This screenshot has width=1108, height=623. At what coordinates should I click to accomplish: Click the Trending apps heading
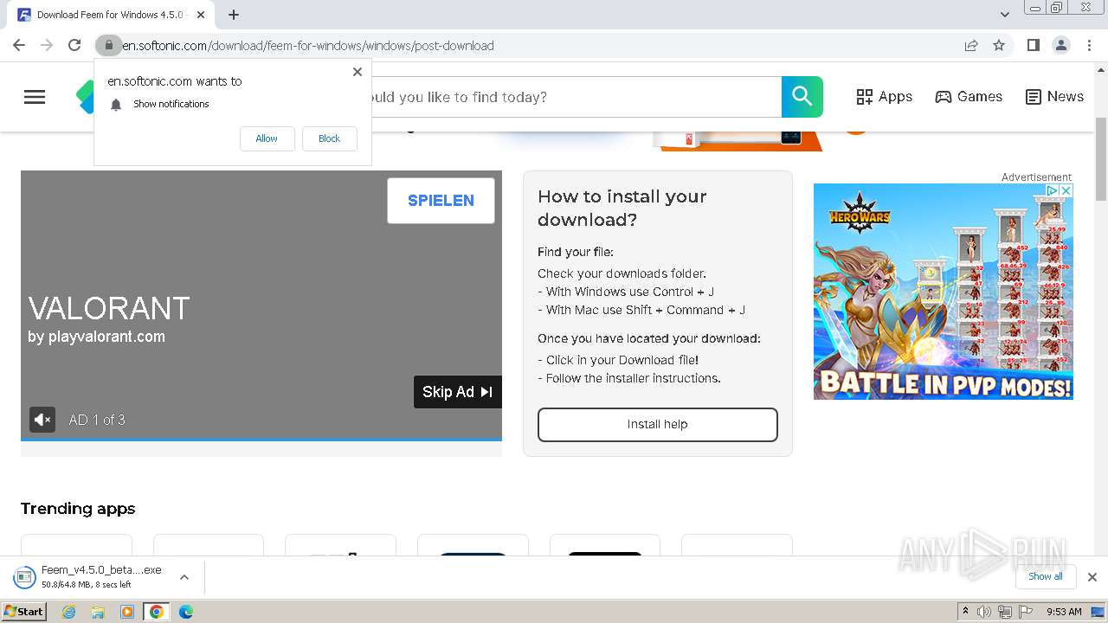pyautogui.click(x=78, y=509)
